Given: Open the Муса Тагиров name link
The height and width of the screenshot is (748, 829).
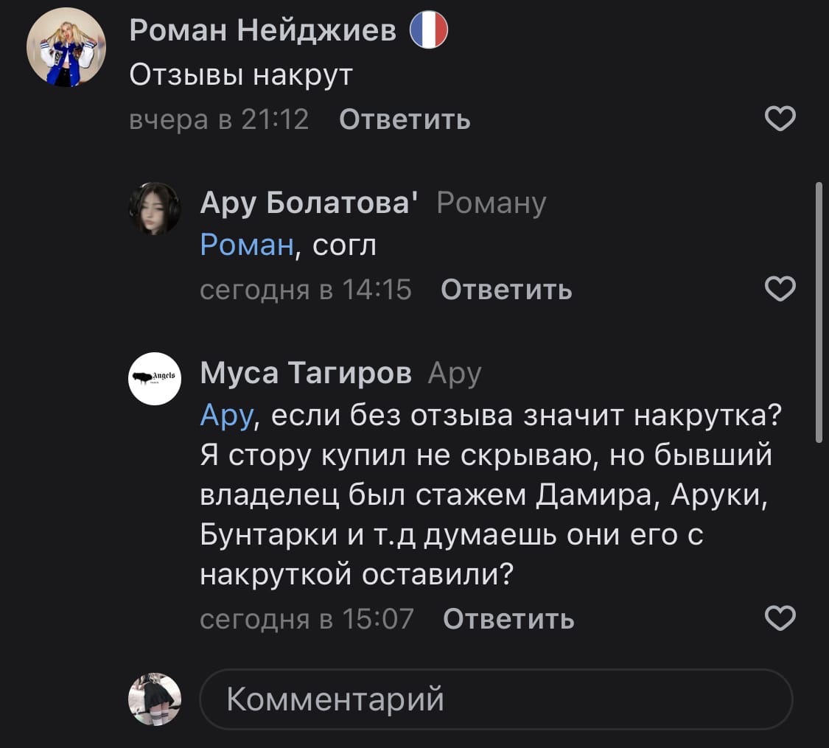Looking at the screenshot, I should [x=307, y=373].
